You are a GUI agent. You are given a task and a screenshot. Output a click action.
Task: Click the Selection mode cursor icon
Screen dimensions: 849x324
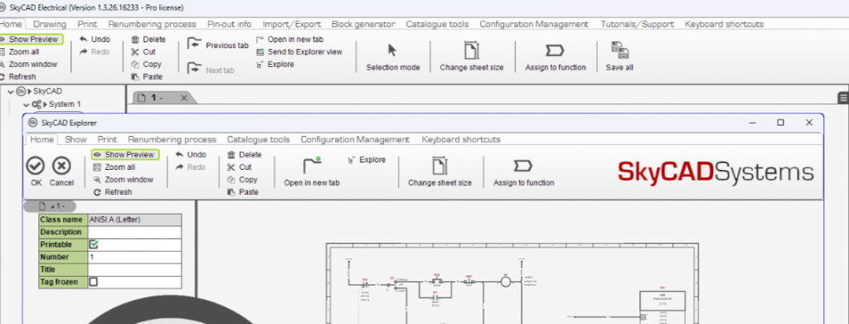pos(392,51)
